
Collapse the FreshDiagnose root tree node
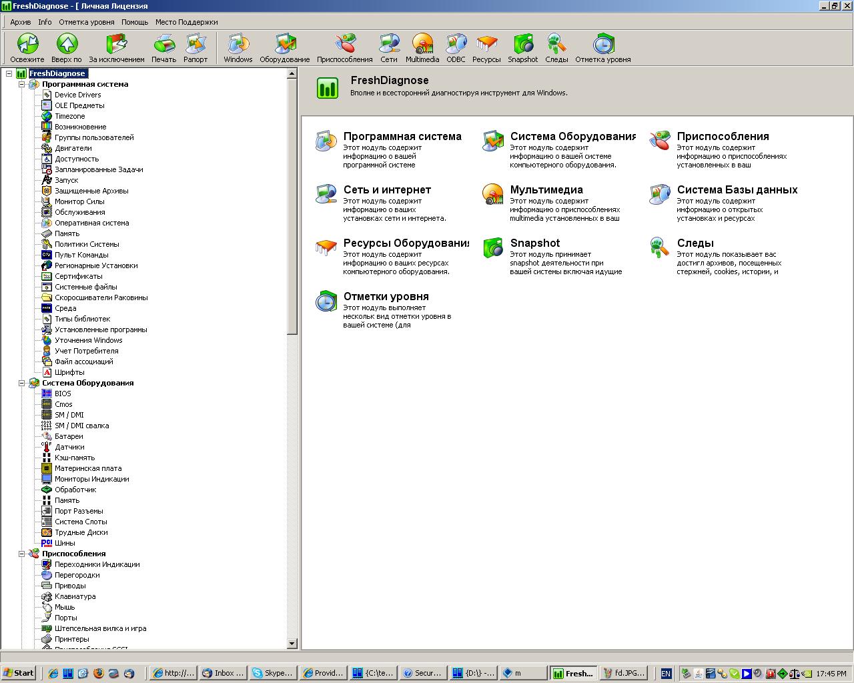pyautogui.click(x=9, y=73)
